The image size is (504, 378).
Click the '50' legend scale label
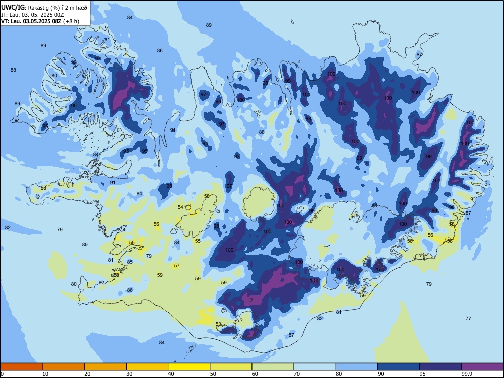(213, 374)
